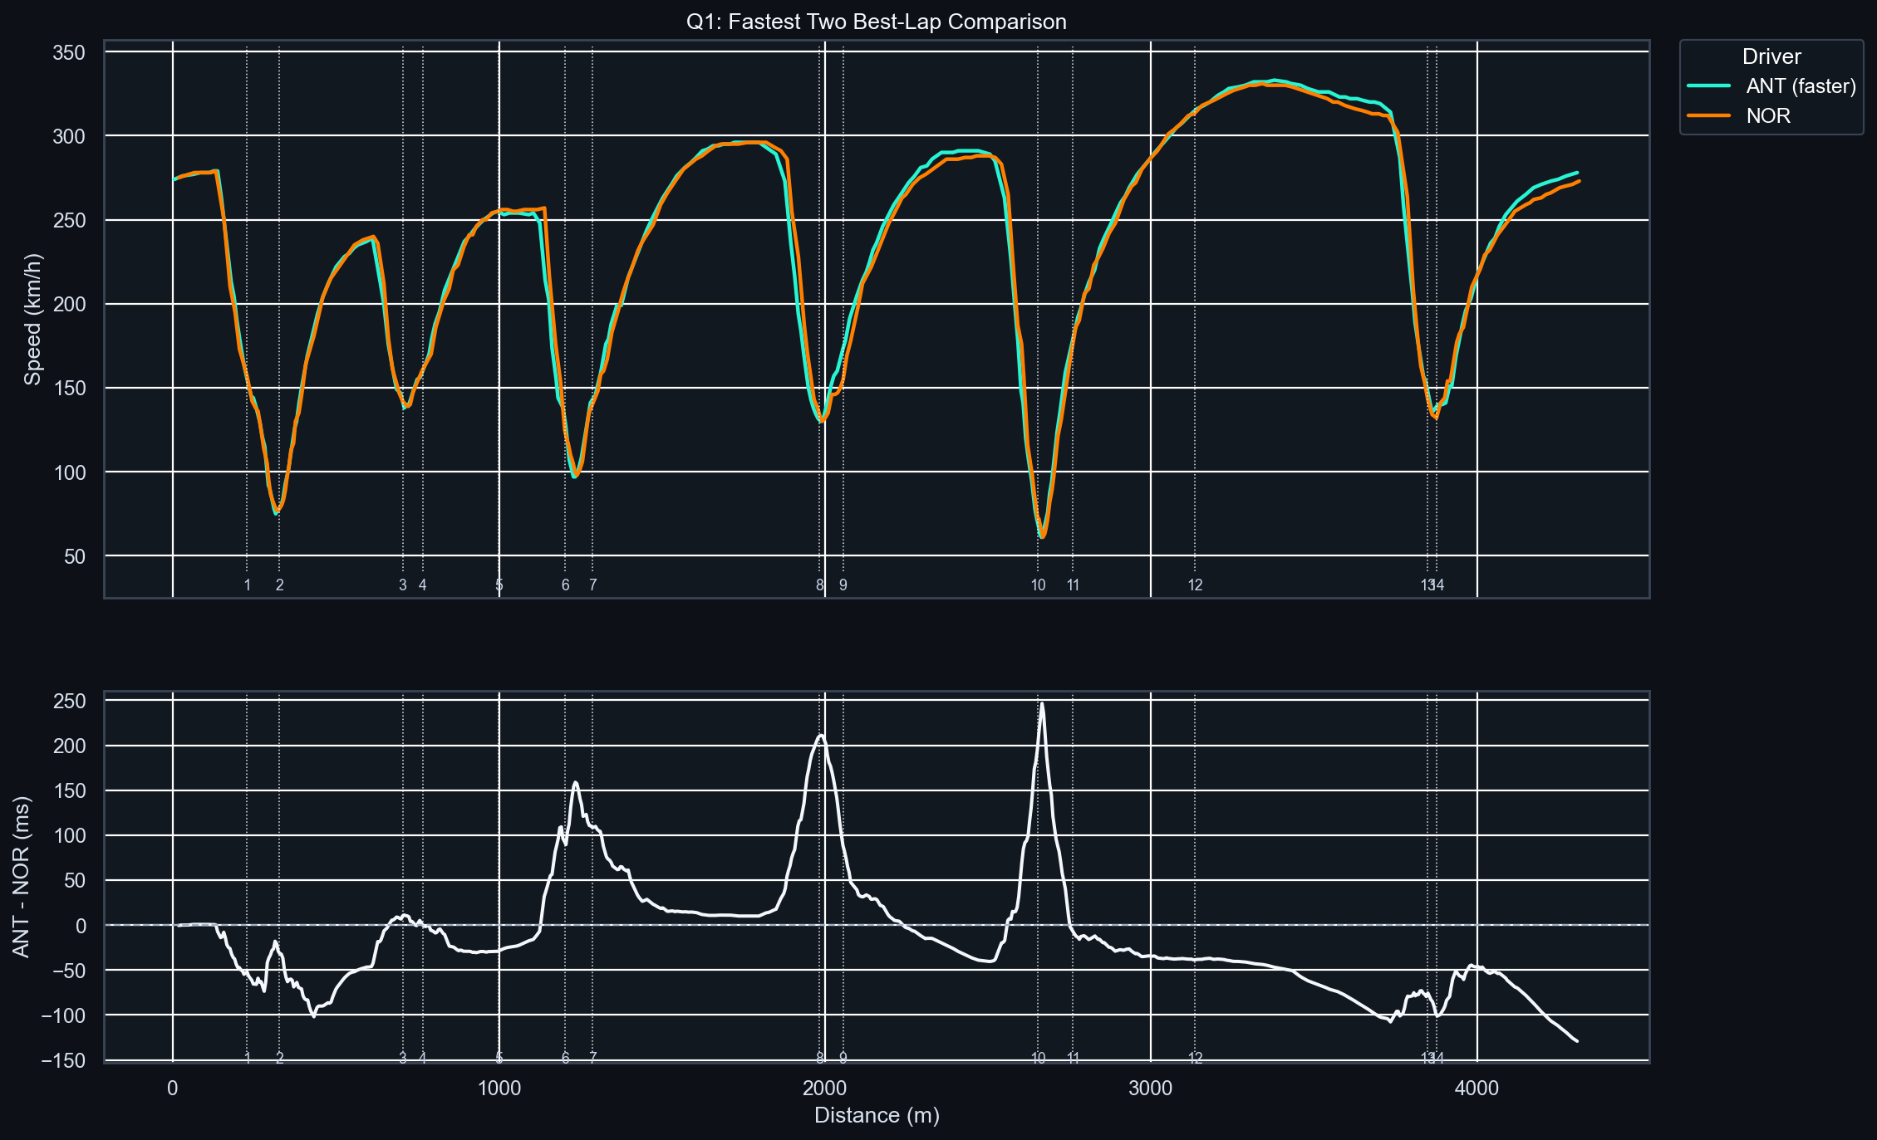The width and height of the screenshot is (1877, 1140).
Task: Select the ANT (faster) legend label
Action: point(1801,86)
